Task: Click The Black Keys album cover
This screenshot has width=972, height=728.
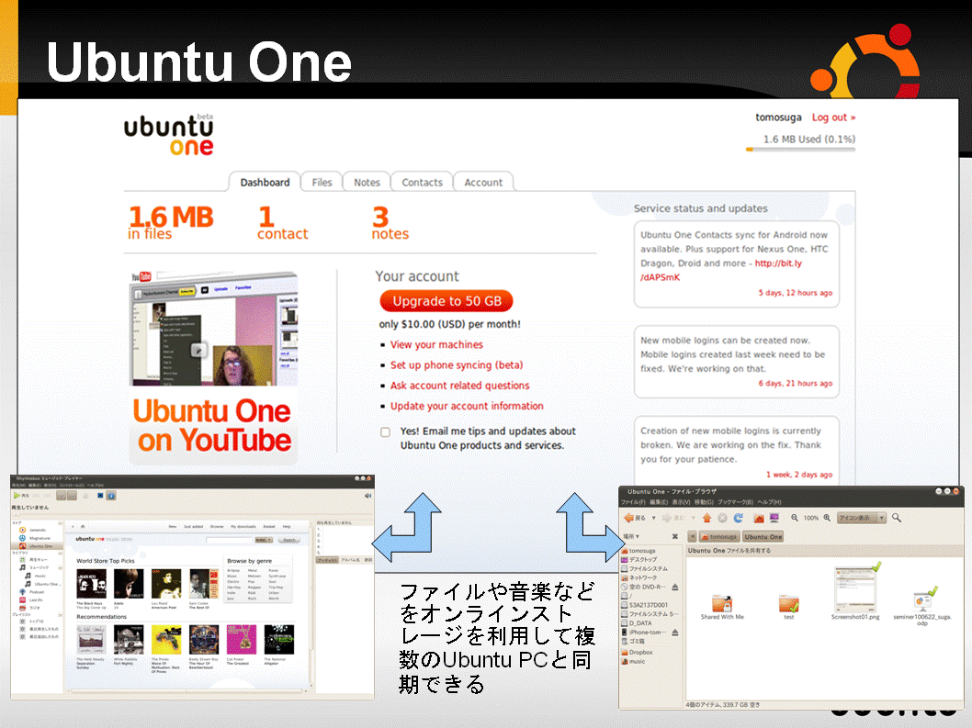Action: (x=91, y=584)
